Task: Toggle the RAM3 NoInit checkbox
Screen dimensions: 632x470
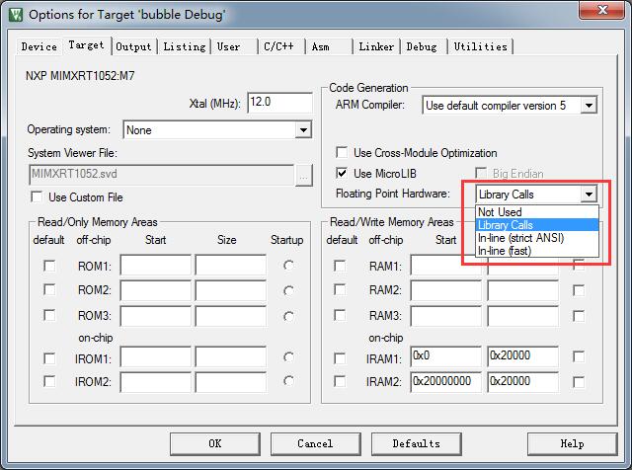Action: pos(579,316)
